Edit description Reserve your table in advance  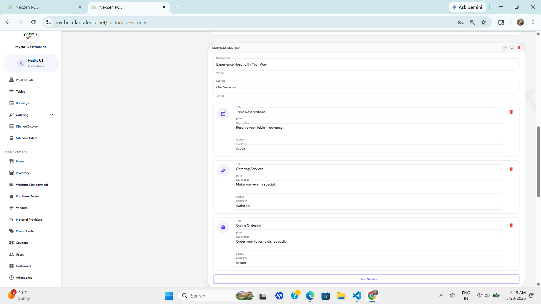pyautogui.click(x=368, y=130)
